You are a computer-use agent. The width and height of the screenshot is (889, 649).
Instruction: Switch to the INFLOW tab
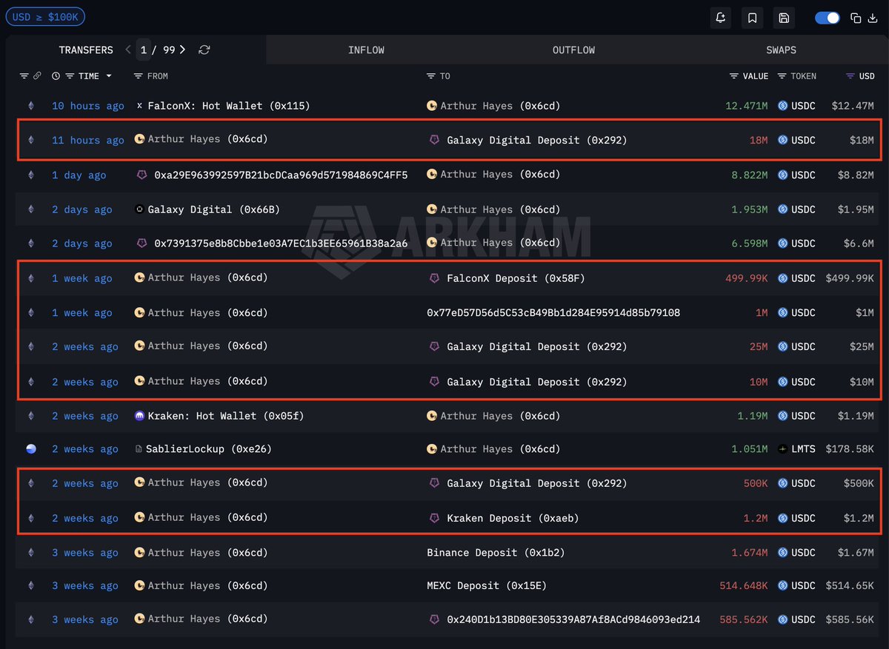366,50
